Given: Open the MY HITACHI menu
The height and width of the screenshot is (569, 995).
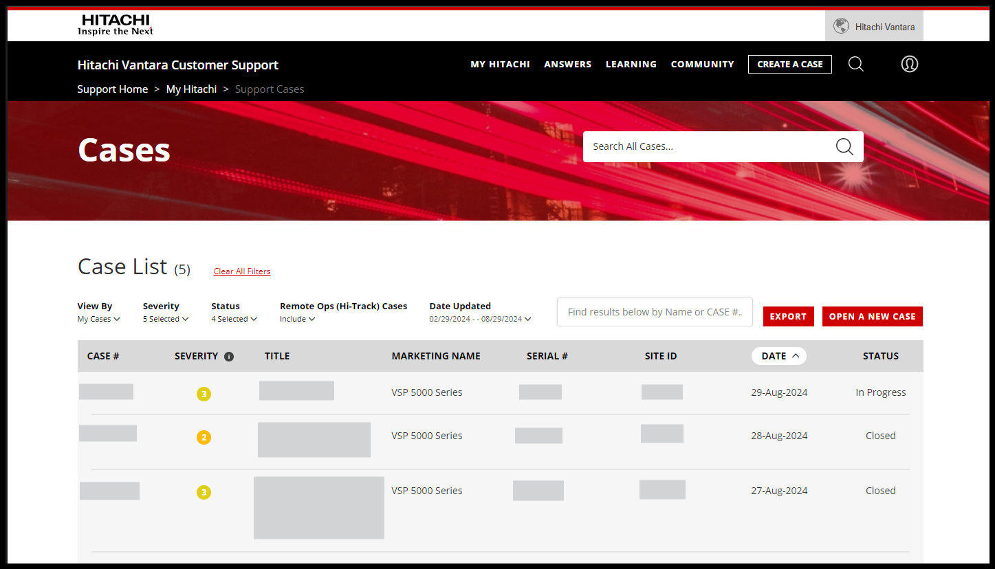Looking at the screenshot, I should (x=500, y=64).
